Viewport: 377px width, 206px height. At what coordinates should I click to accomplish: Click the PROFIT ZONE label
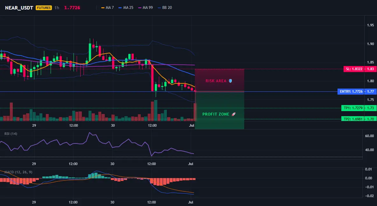(x=216, y=114)
